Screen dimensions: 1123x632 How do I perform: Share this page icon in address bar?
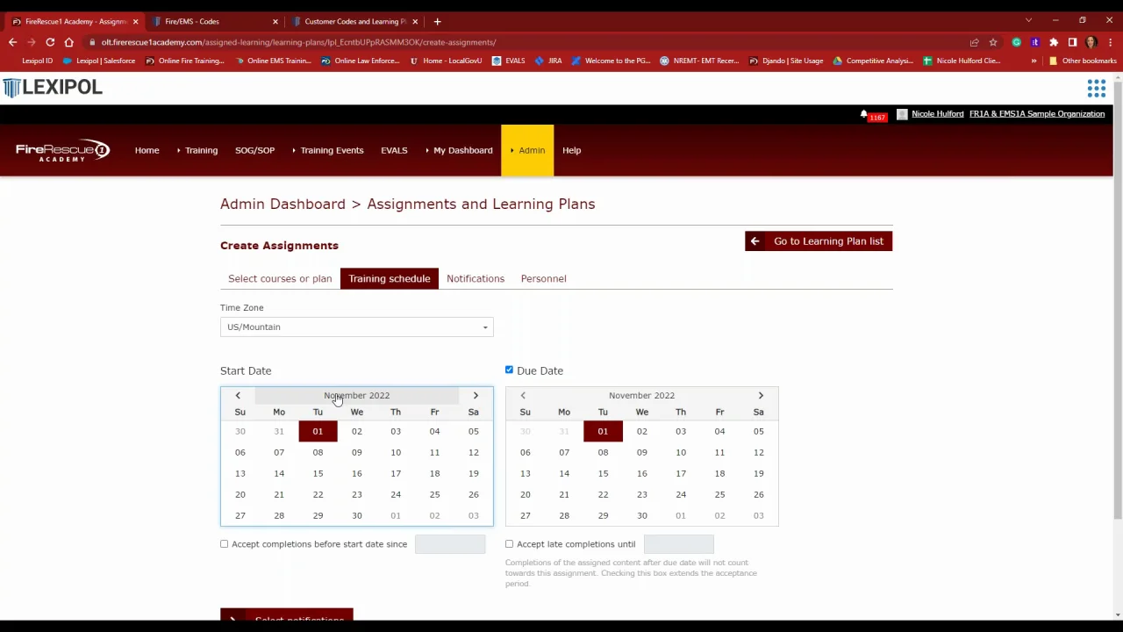[974, 42]
